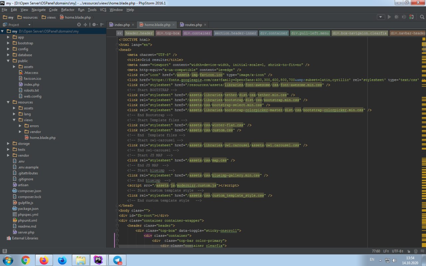Image resolution: width=426 pixels, height=266 pixels.
Task: Open the Tools menu
Action: tap(92, 10)
